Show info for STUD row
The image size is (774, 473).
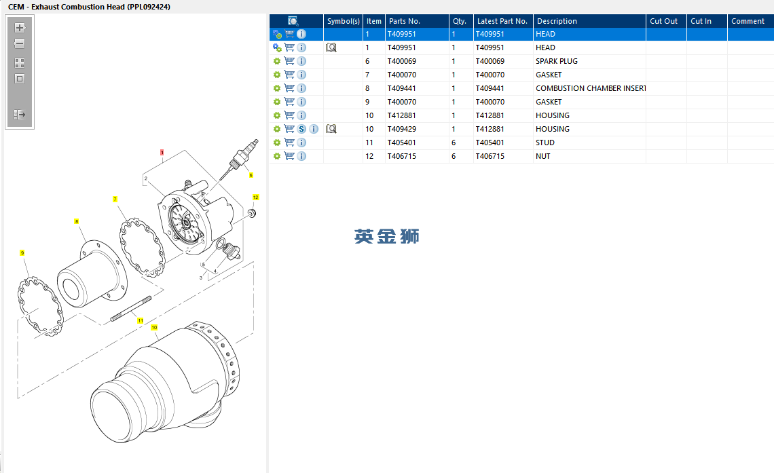click(301, 143)
